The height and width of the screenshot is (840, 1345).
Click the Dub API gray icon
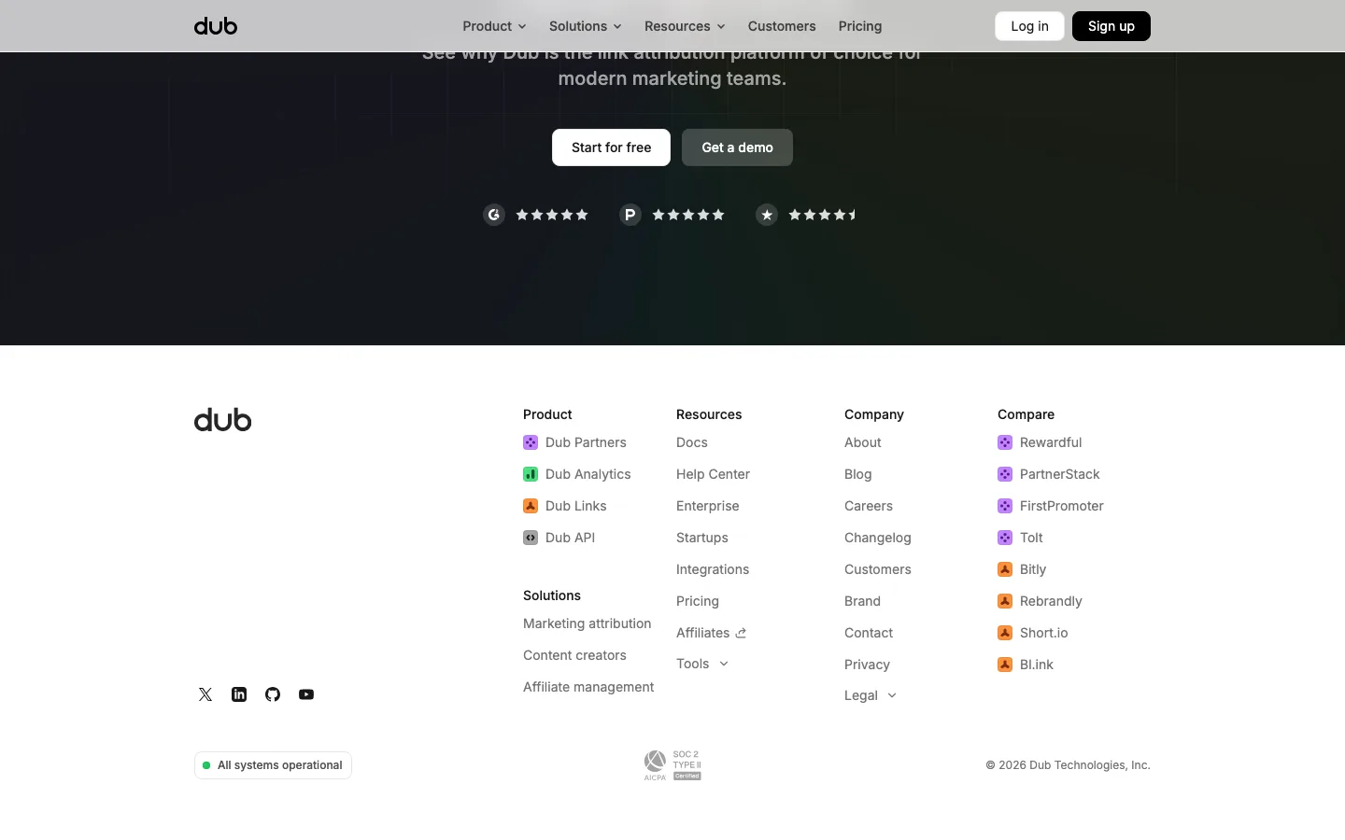[x=531, y=538]
